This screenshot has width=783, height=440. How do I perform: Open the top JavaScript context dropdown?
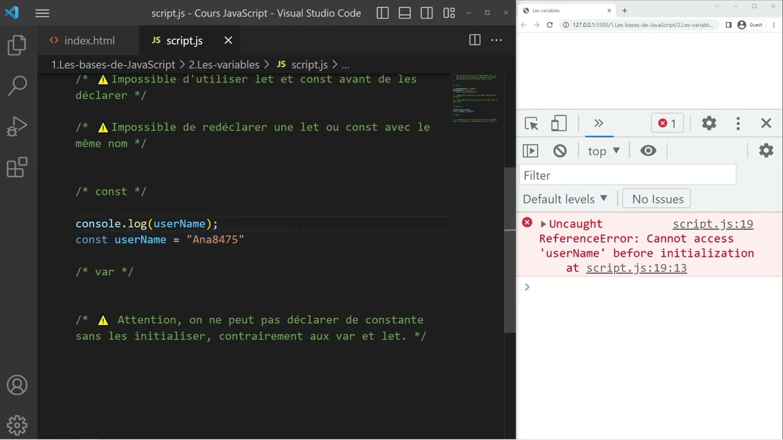604,151
